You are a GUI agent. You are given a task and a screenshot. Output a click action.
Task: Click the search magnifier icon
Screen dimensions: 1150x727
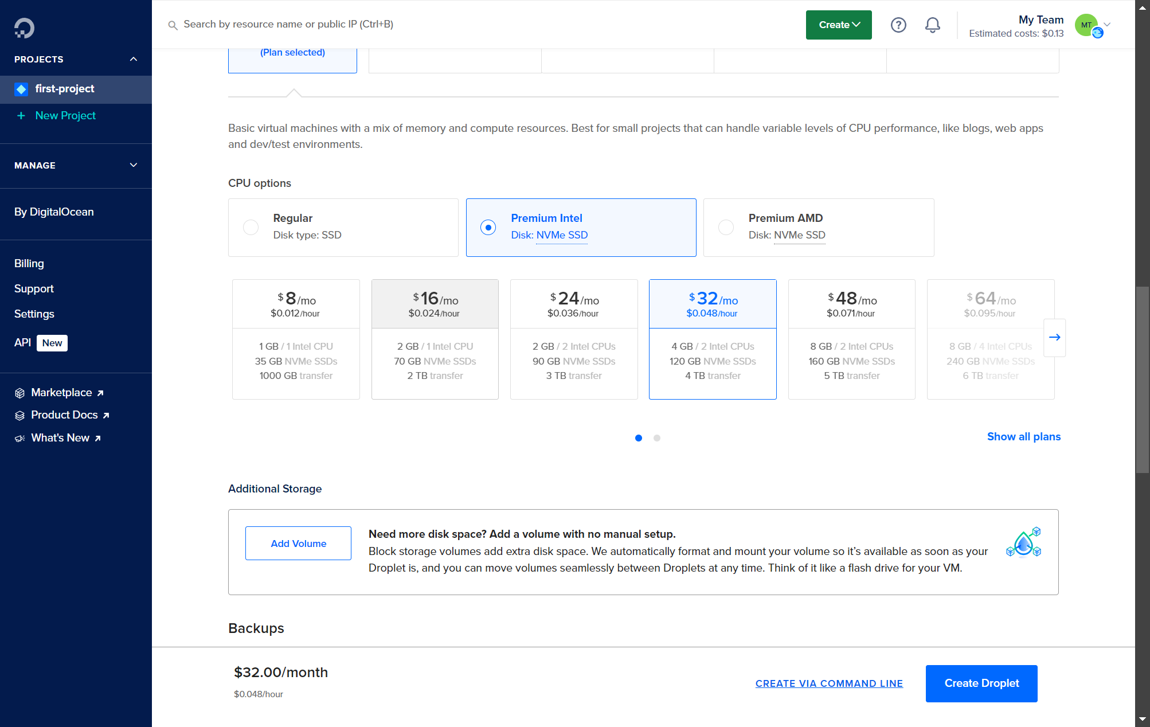[173, 25]
